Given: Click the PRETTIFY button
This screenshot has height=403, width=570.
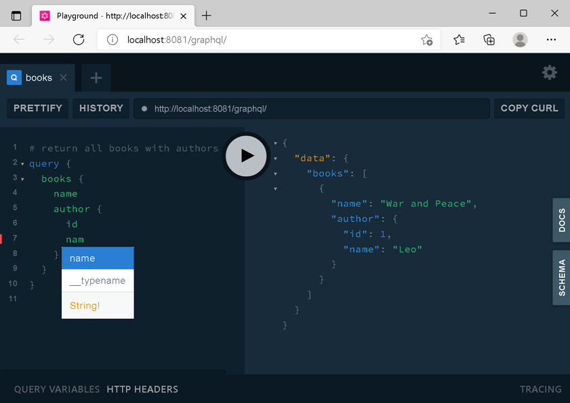Looking at the screenshot, I should (x=38, y=108).
